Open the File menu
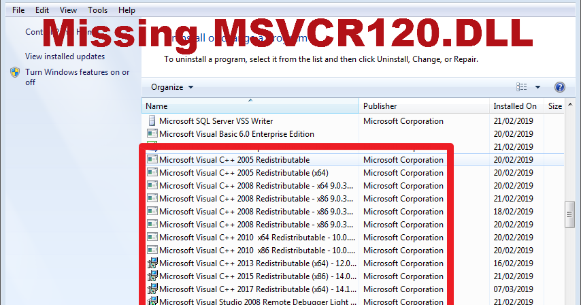The image size is (581, 305). coord(18,10)
